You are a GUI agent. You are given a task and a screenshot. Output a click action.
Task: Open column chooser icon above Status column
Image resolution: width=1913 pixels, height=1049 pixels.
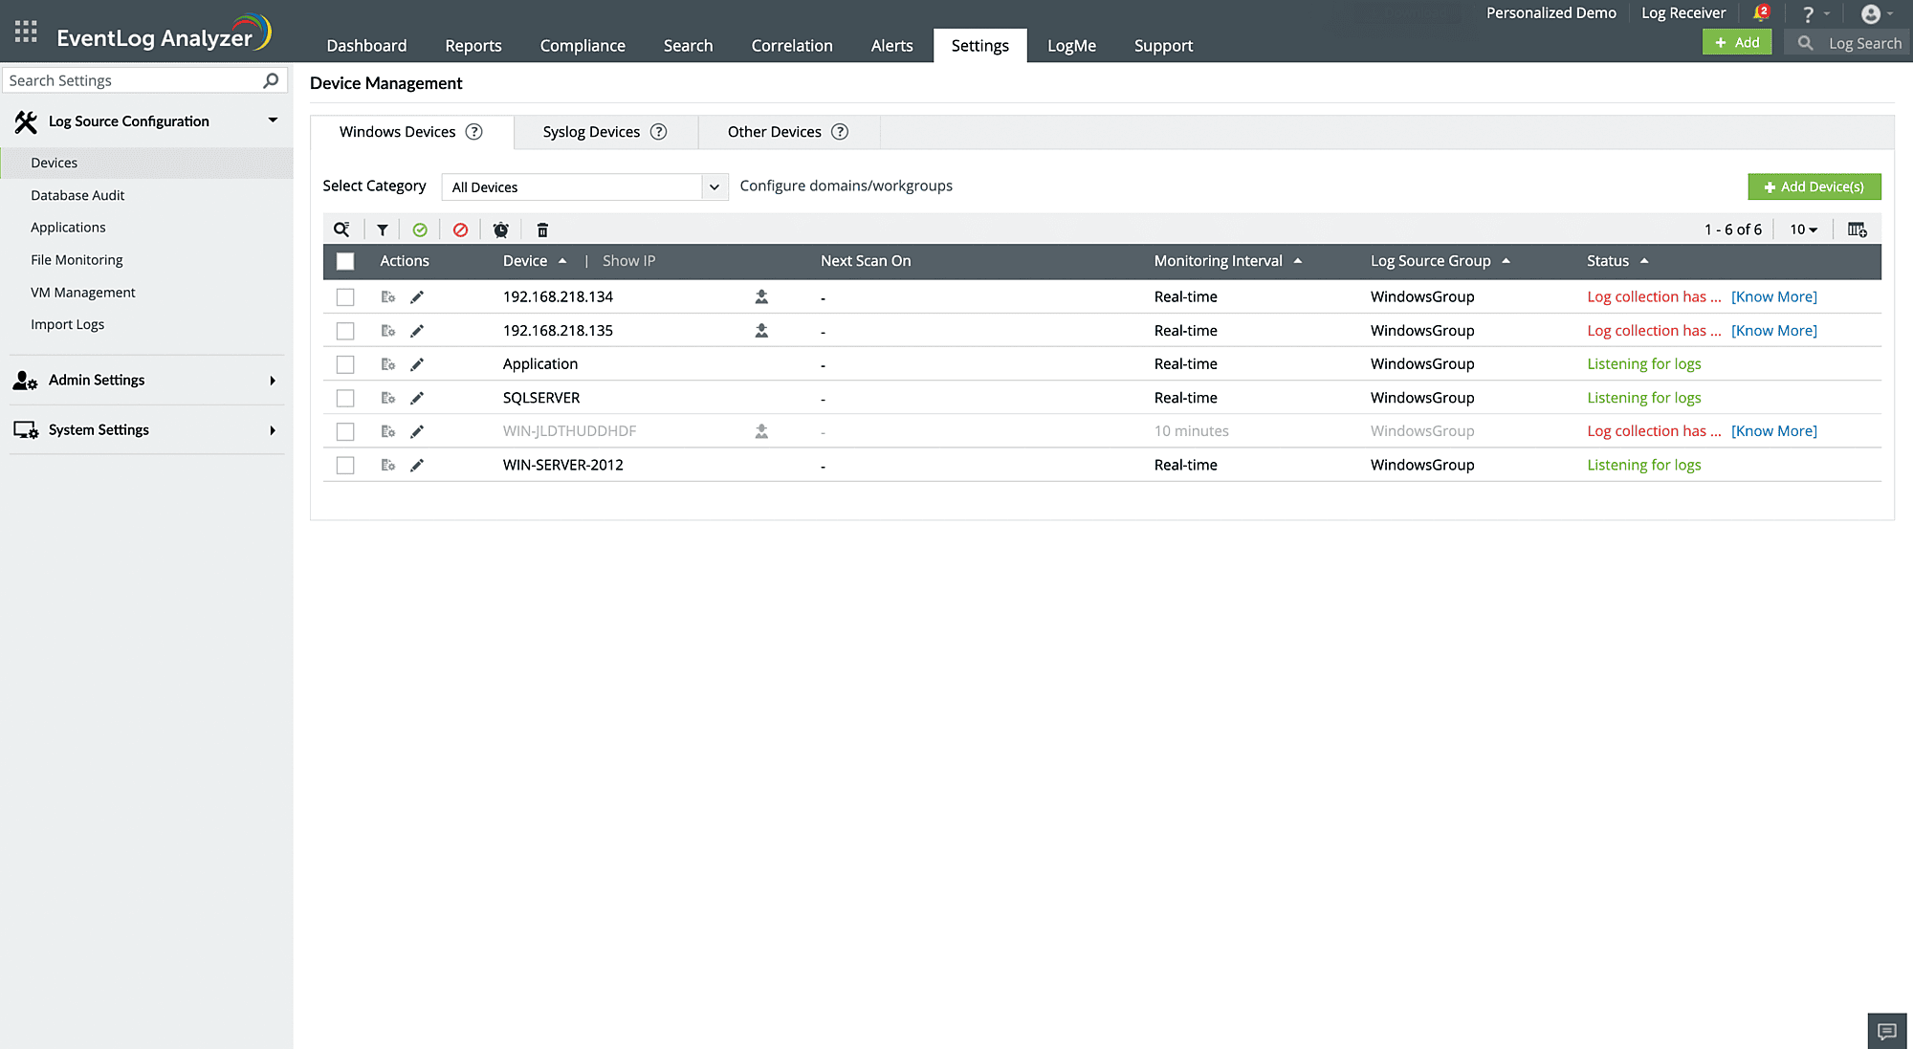(1857, 229)
